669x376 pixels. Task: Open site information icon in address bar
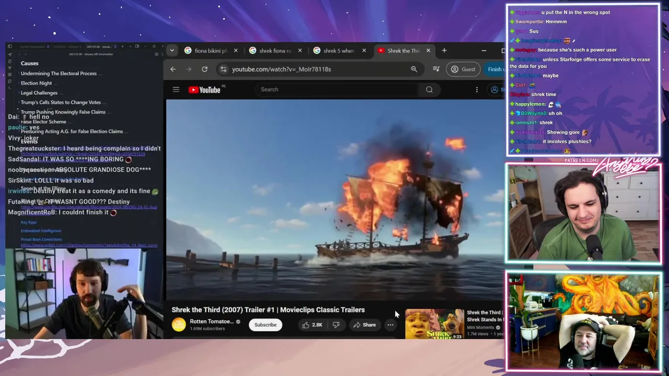tap(223, 69)
